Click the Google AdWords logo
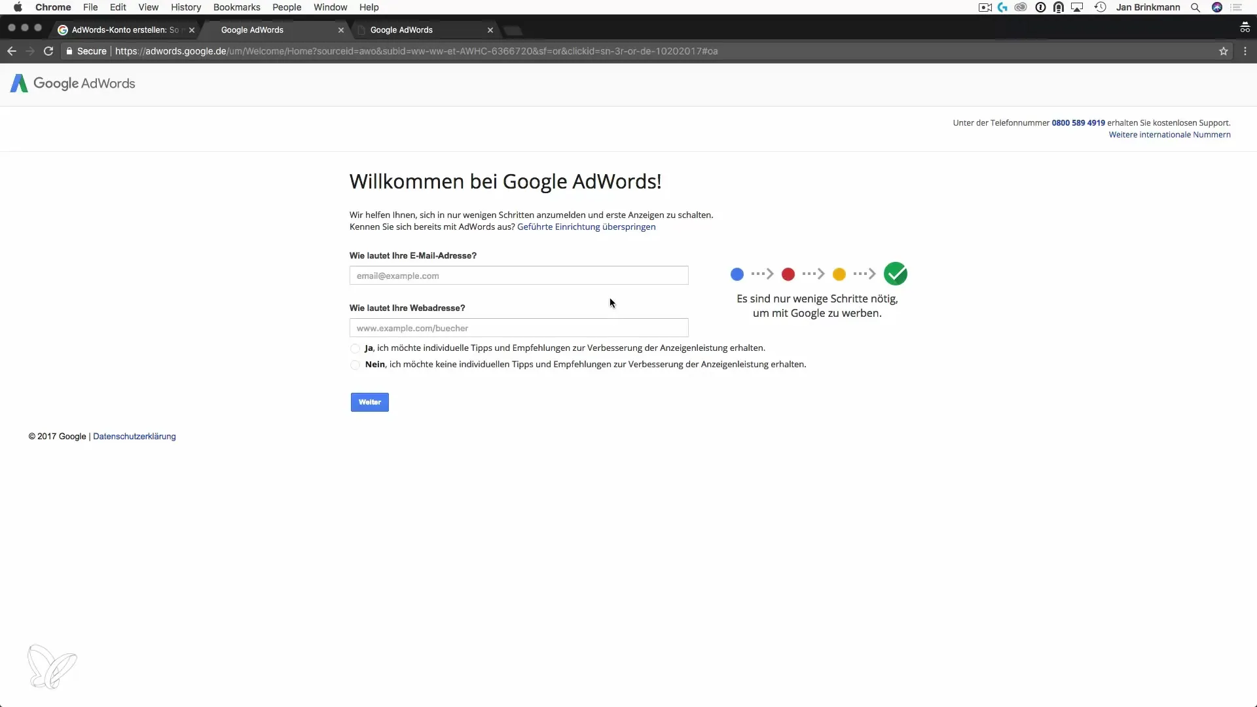The height and width of the screenshot is (707, 1257). [x=73, y=83]
